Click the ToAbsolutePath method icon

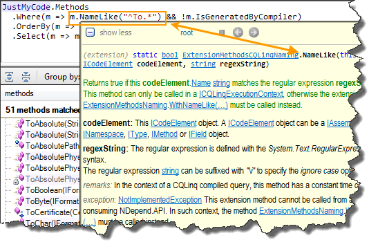pyautogui.click(x=19, y=145)
